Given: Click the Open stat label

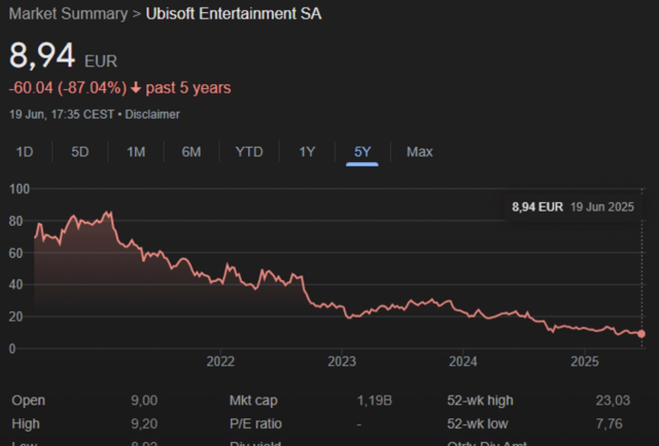Looking at the screenshot, I should coord(28,400).
